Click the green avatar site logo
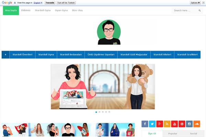The image size is (206, 137). [109, 32]
